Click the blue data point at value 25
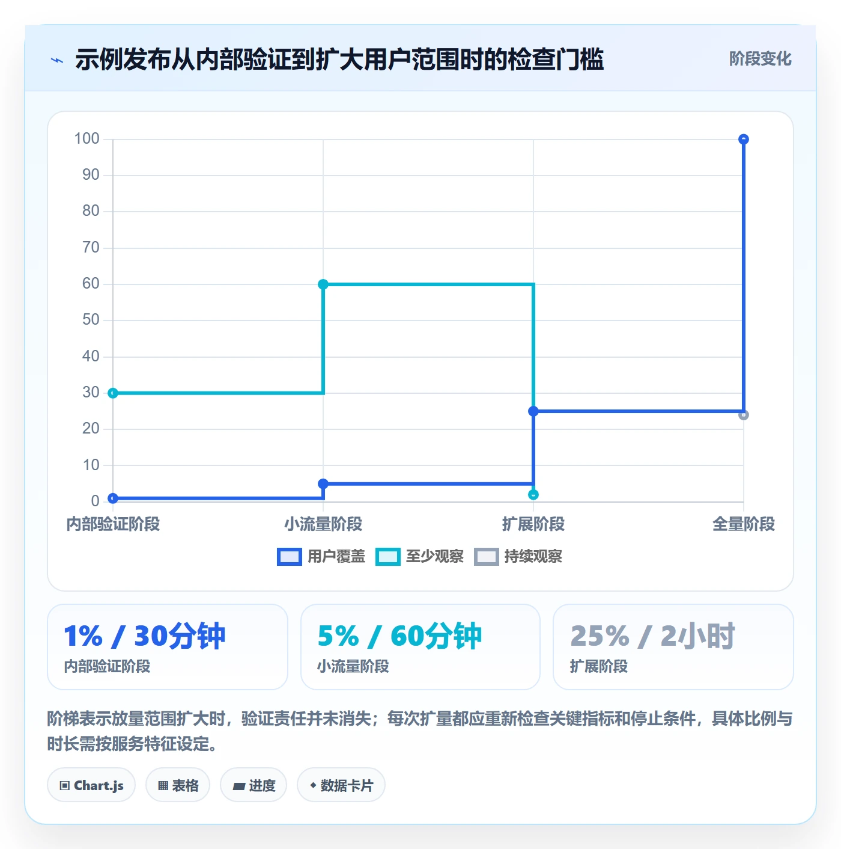Screen dimensions: 841x849 (x=533, y=411)
